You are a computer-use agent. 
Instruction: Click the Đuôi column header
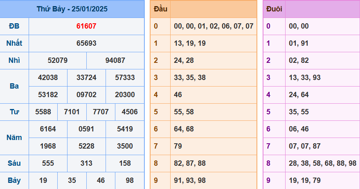tap(274, 9)
